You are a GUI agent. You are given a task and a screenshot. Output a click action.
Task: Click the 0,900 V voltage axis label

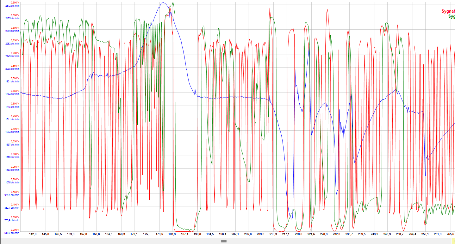click(x=15, y=3)
